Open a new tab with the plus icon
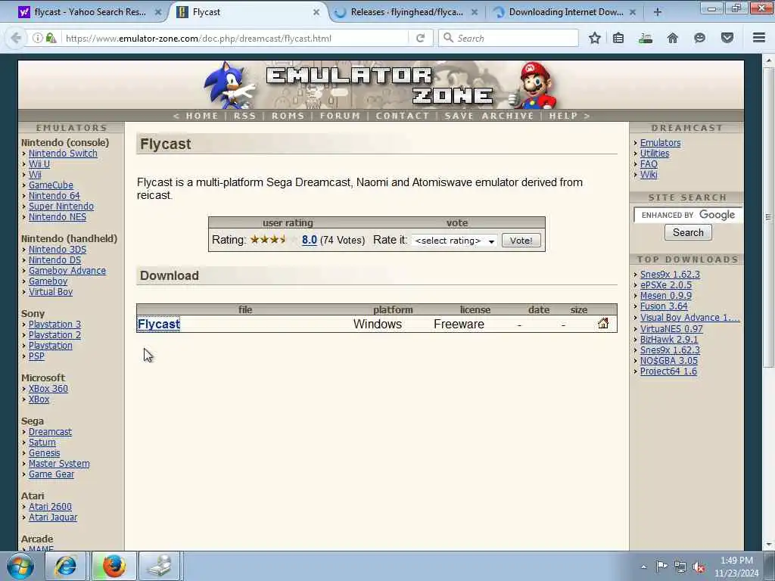The width and height of the screenshot is (775, 581). click(x=658, y=12)
